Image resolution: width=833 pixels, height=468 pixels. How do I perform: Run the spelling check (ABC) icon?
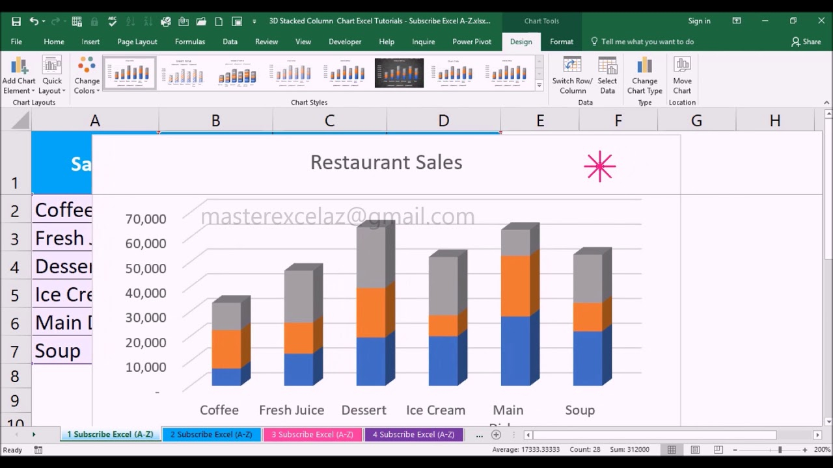tap(113, 21)
